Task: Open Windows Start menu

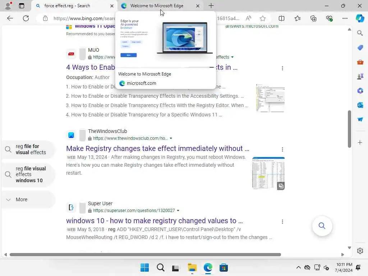Action: (144, 267)
